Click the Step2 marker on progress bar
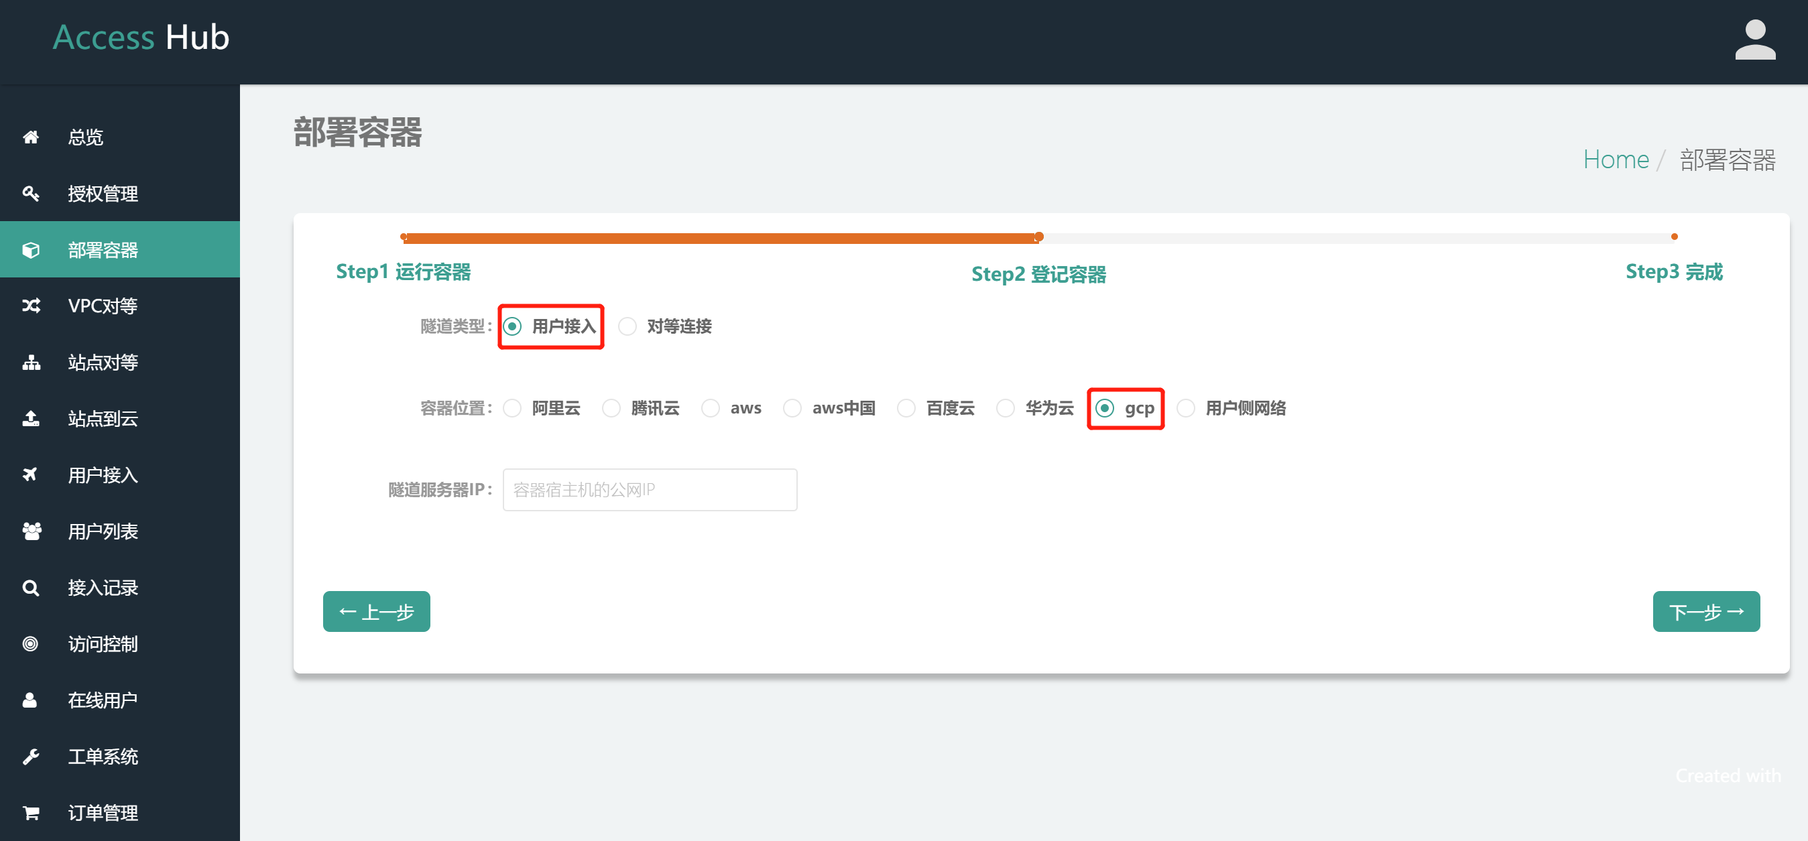The image size is (1808, 841). click(x=1039, y=237)
